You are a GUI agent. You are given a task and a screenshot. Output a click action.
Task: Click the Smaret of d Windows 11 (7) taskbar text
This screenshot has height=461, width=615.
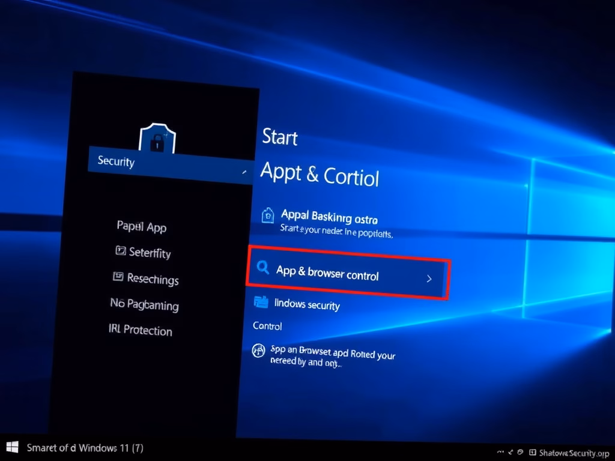85,448
